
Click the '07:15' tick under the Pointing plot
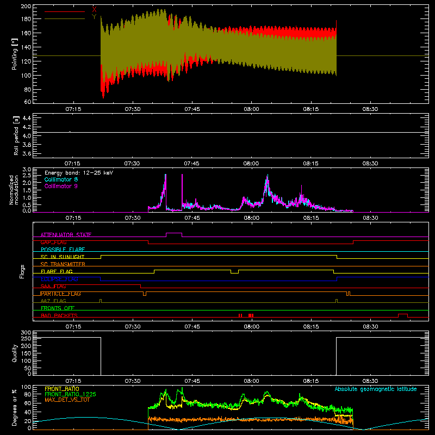[x=73, y=109]
